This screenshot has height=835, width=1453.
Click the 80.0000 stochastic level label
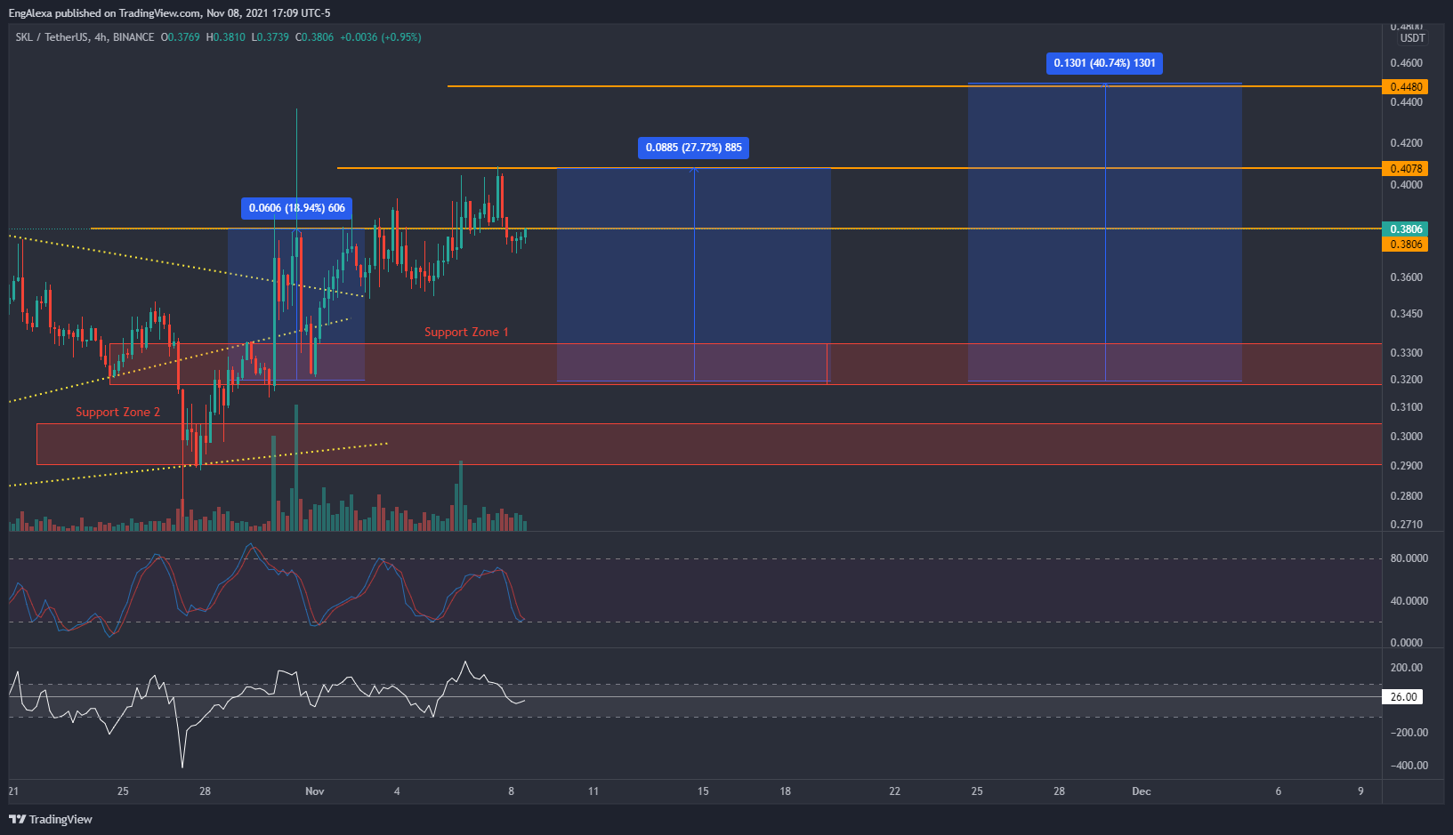pyautogui.click(x=1409, y=558)
